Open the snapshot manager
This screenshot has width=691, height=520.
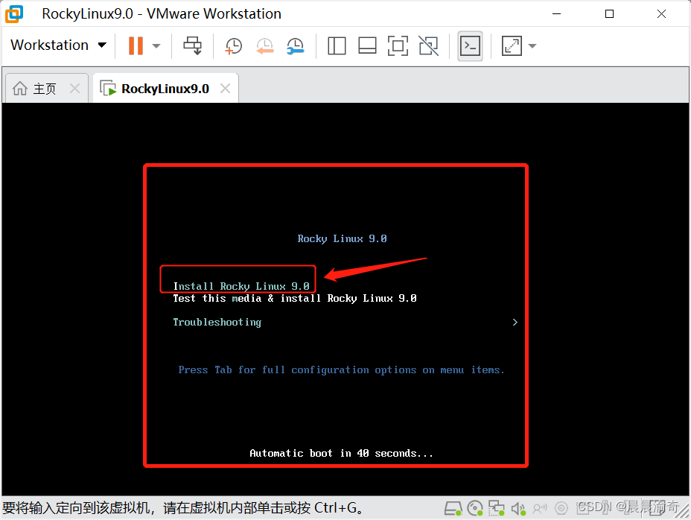(x=296, y=46)
